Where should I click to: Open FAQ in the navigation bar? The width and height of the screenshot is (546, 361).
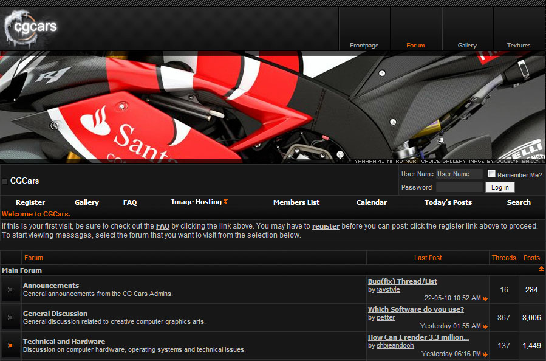click(130, 202)
